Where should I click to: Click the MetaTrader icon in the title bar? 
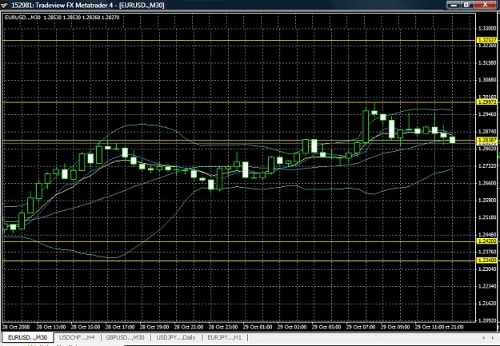(x=5, y=5)
